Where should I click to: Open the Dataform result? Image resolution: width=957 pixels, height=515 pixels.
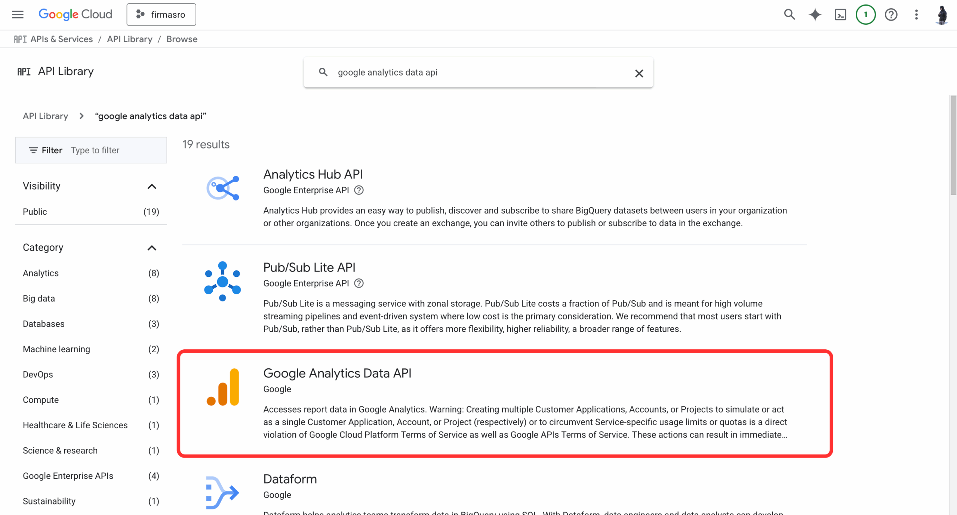coord(290,479)
